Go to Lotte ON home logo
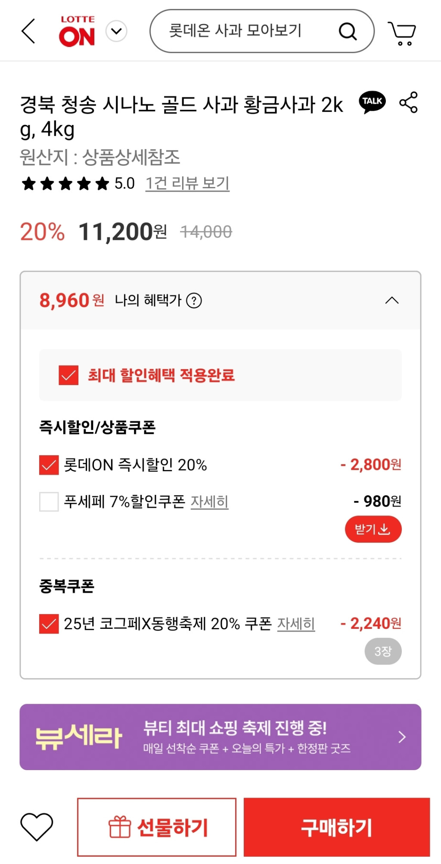 pyautogui.click(x=77, y=31)
